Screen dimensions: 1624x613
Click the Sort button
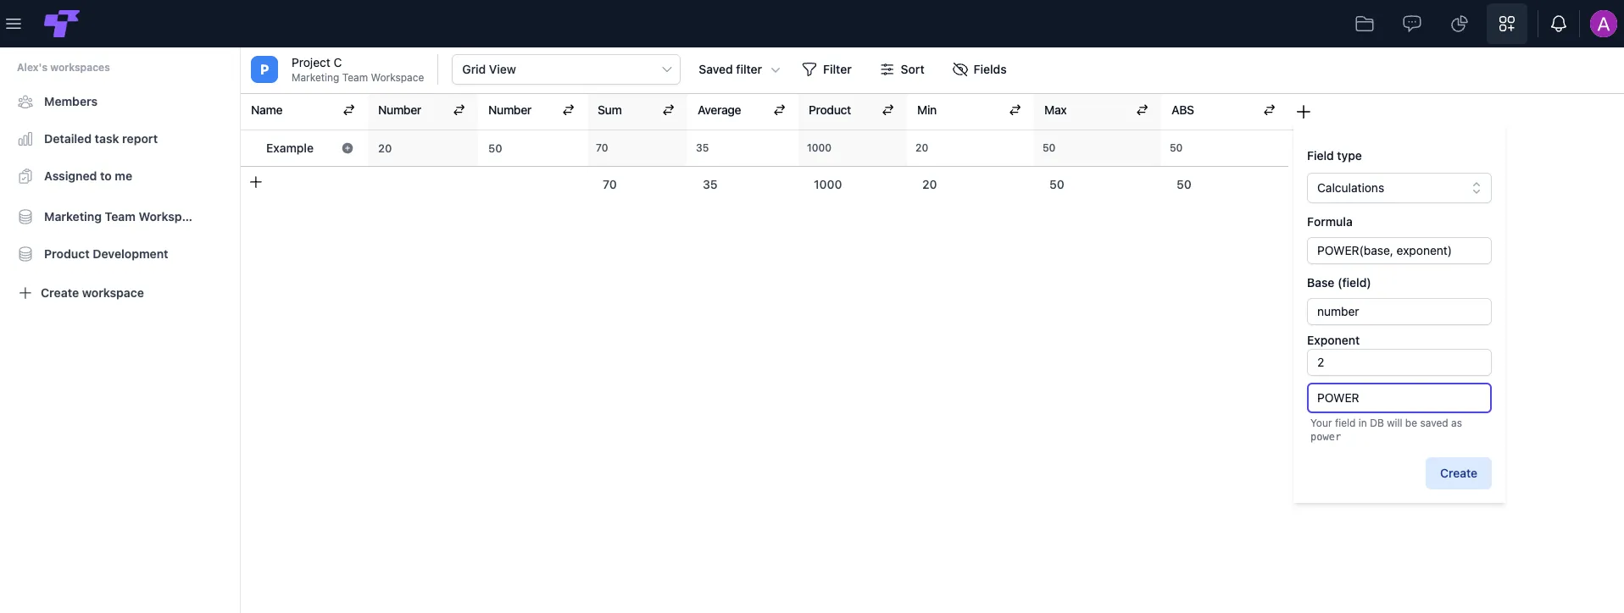pyautogui.click(x=903, y=69)
